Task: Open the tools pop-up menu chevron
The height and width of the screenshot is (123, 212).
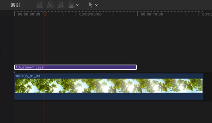Action: coord(96,5)
